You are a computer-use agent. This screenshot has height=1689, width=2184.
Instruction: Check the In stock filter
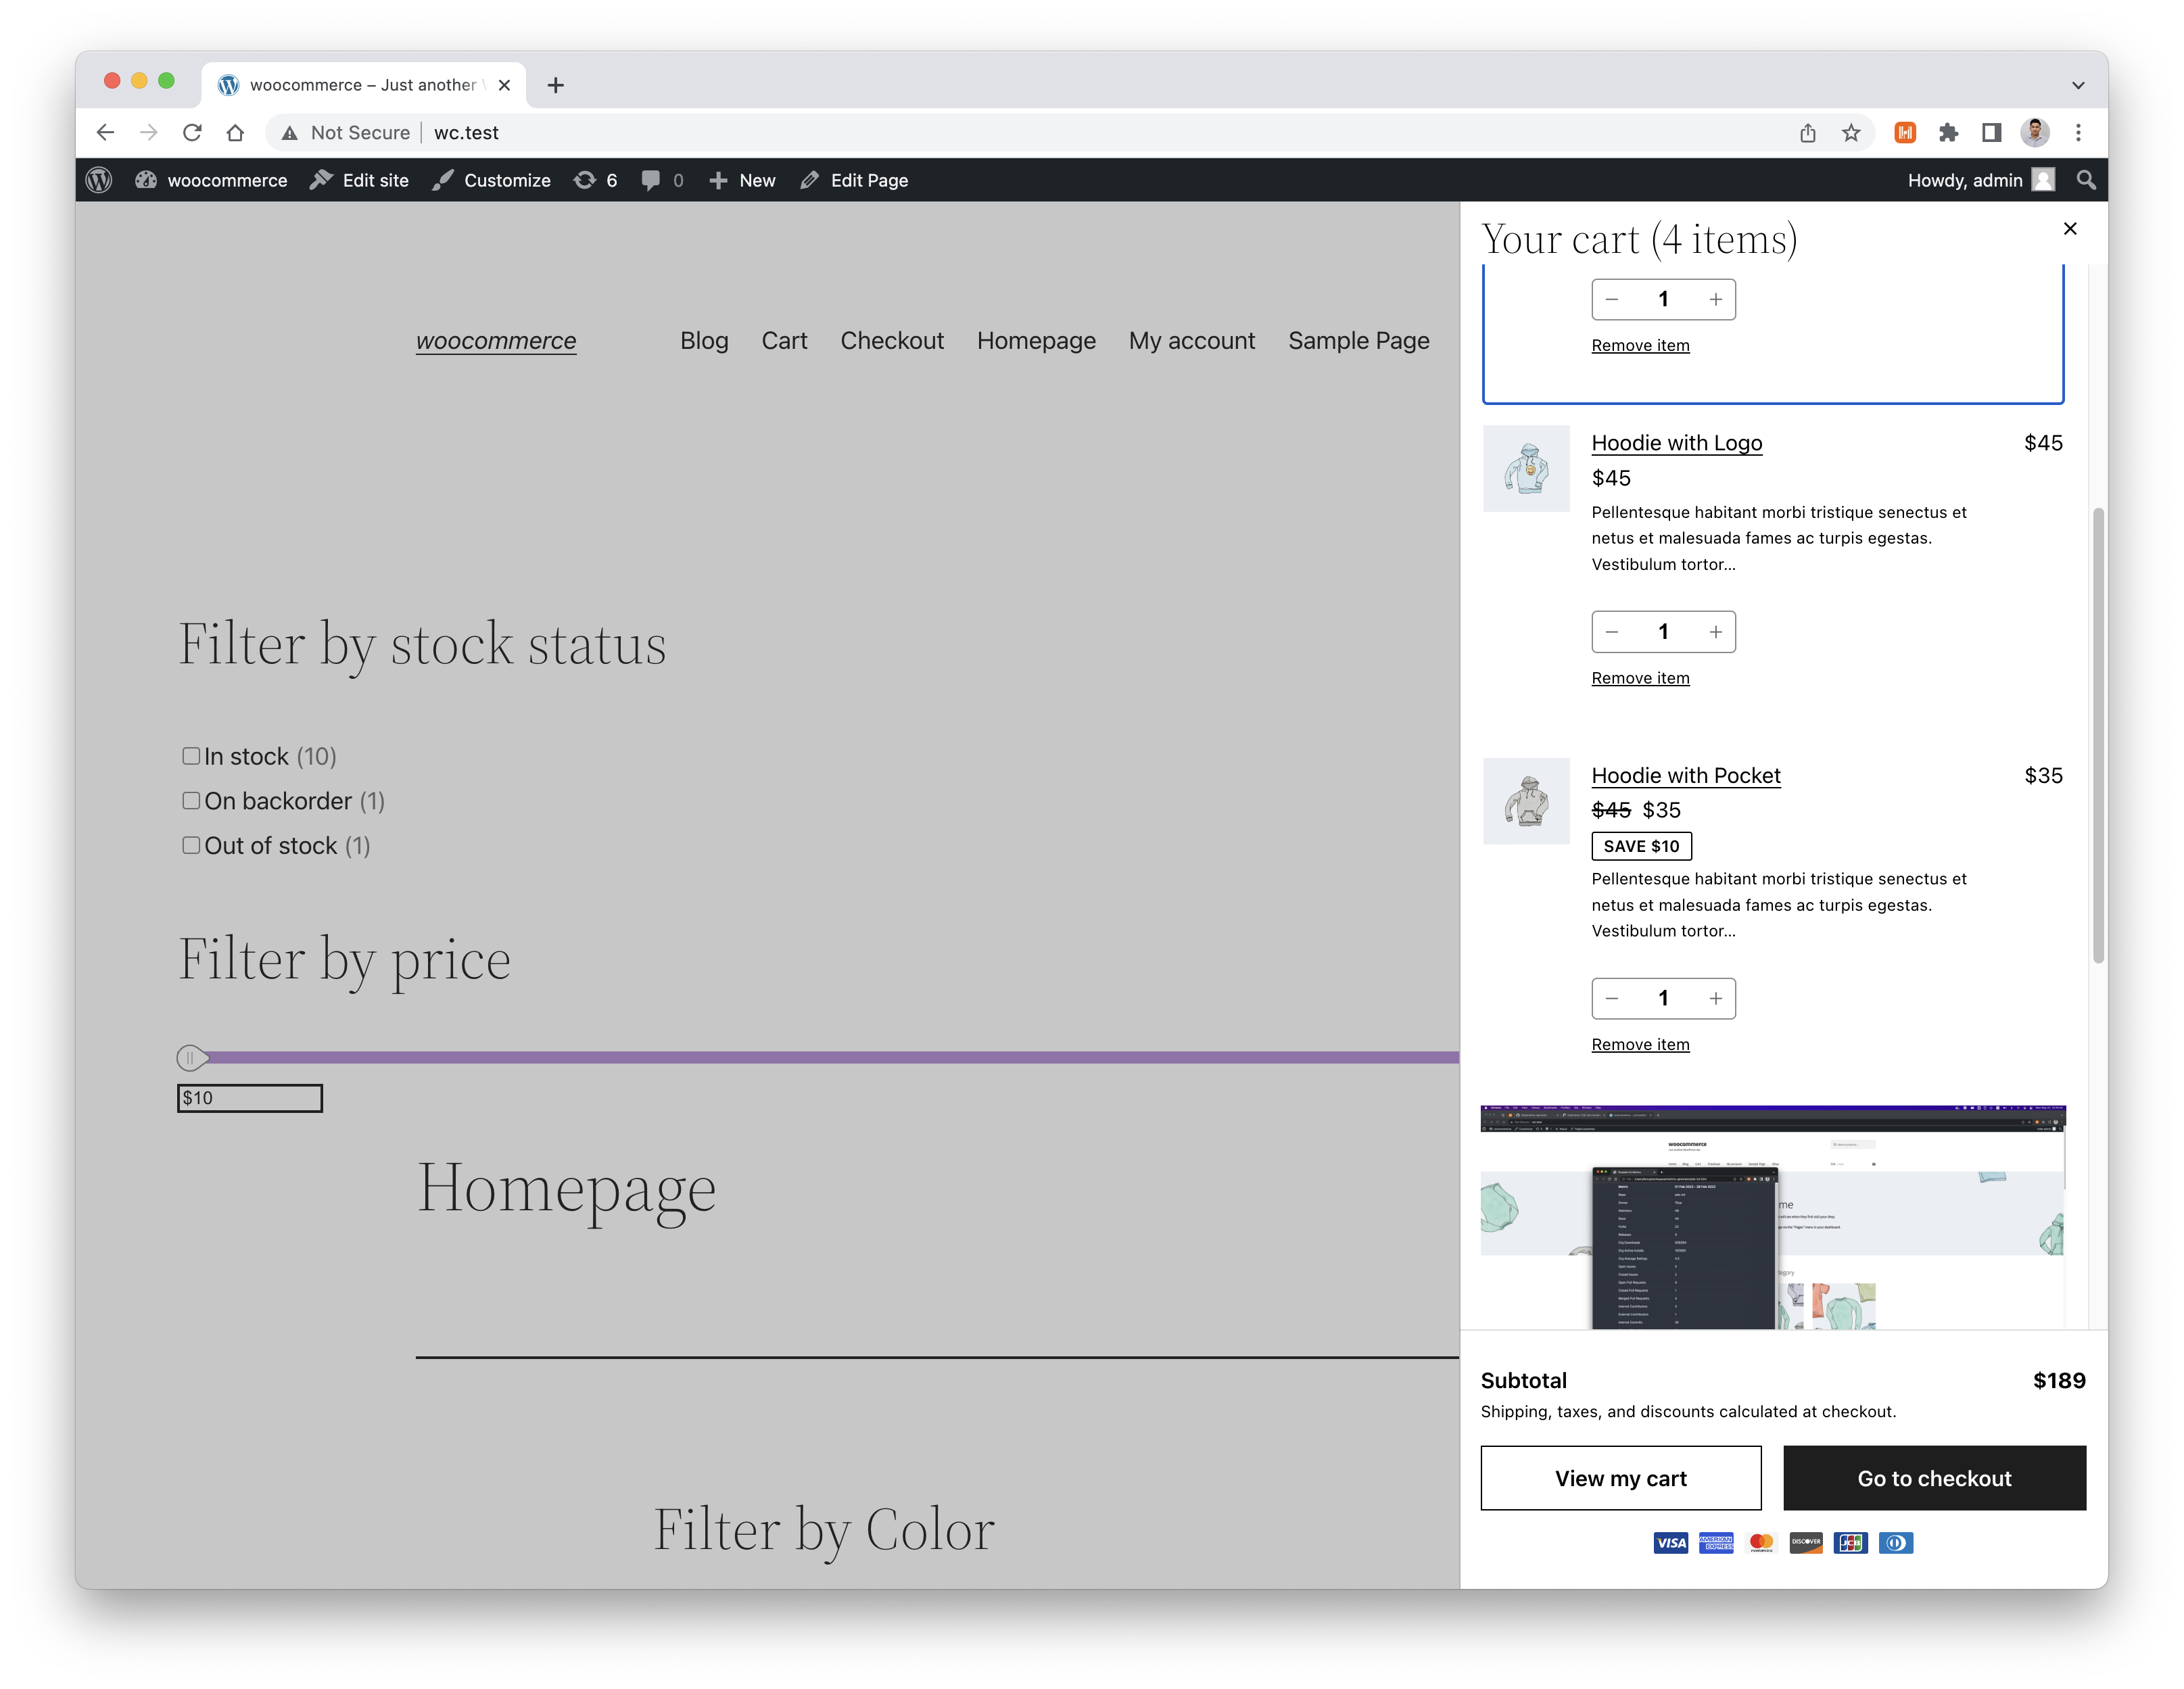click(191, 756)
